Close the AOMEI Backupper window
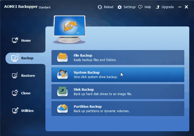The image size is (194, 136). pyautogui.click(x=186, y=7)
